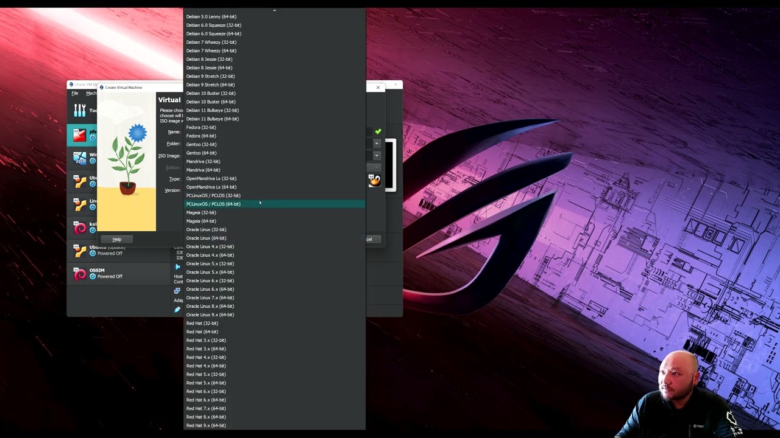
Task: Select Oracle Linux 6.x (32-bit)
Action: click(274, 280)
